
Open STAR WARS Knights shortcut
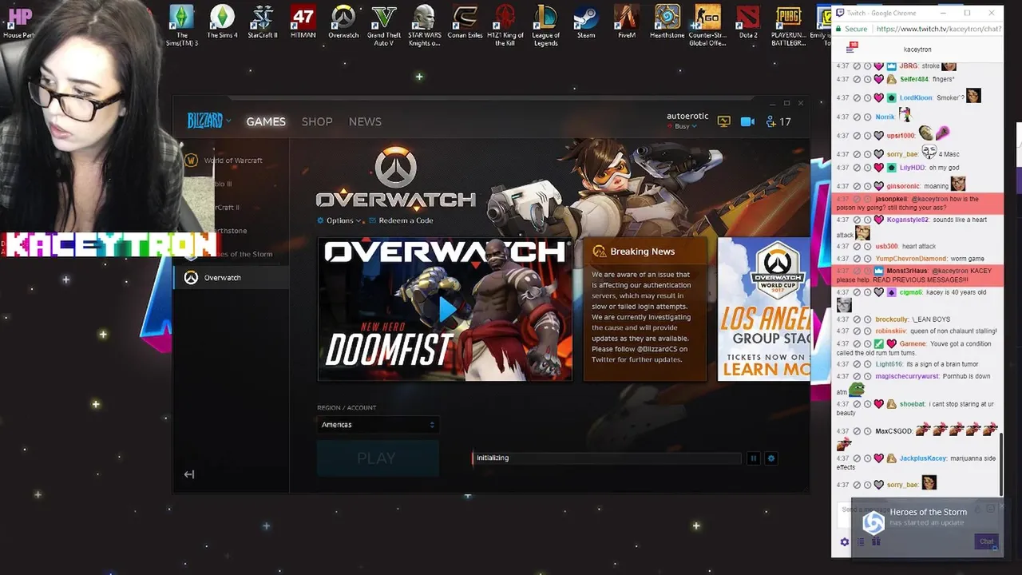[x=424, y=26]
